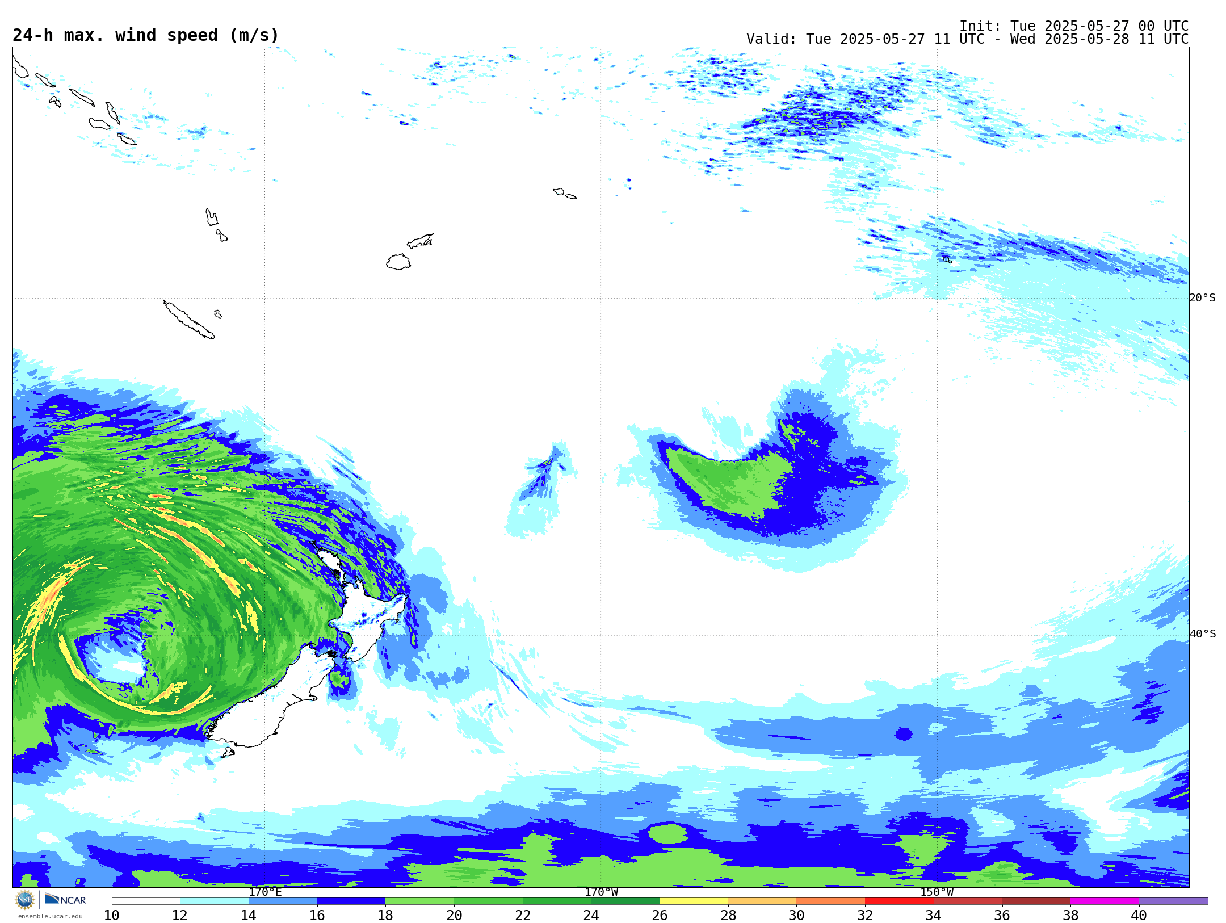This screenshot has height=923, width=1226.
Task: Pick the muted red 34–36 colorbar swatch
Action: point(968,901)
